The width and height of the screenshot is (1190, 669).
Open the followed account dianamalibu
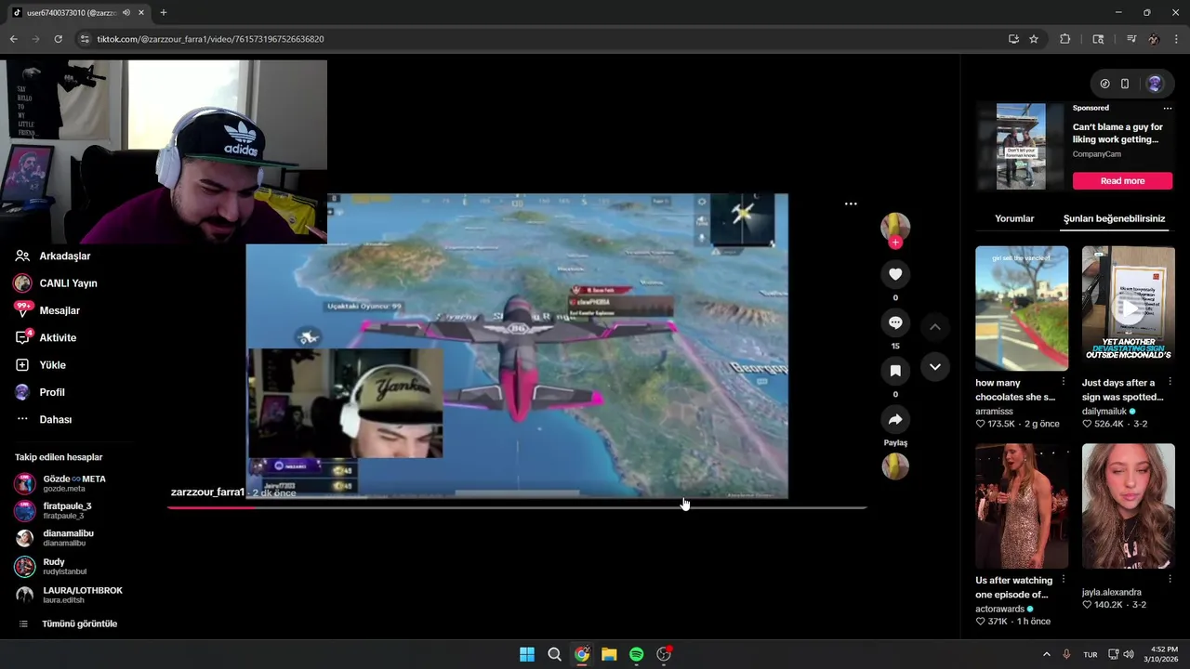pos(55,538)
